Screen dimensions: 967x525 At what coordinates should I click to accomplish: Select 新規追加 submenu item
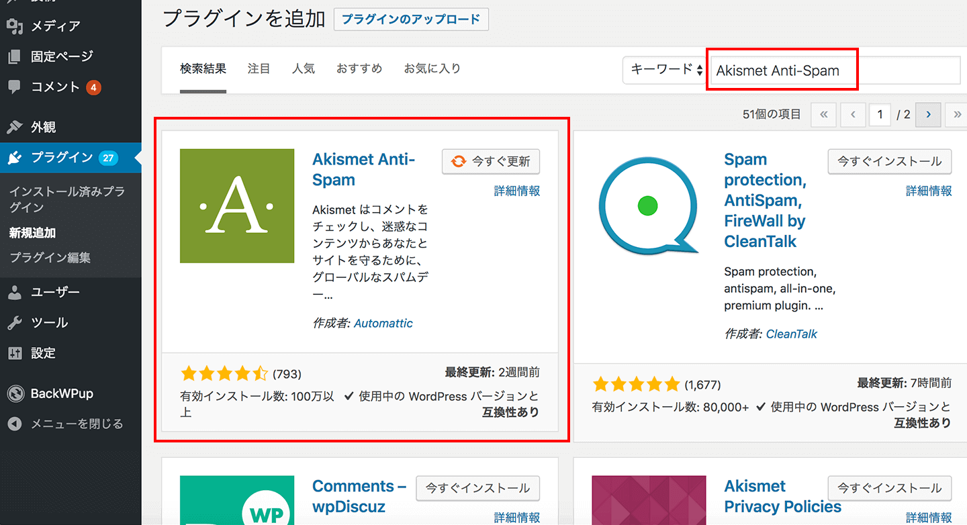(32, 233)
